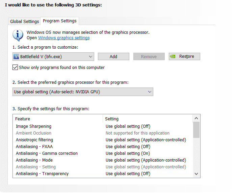This screenshot has width=237, height=193.
Task: Click Image Sharpening's Use global setting (Off) value
Action: pyautogui.click(x=128, y=126)
